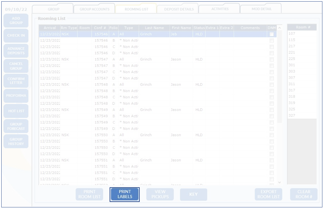The image size is (324, 209).
Task: Click the Clear Room # button
Action: pos(303,194)
